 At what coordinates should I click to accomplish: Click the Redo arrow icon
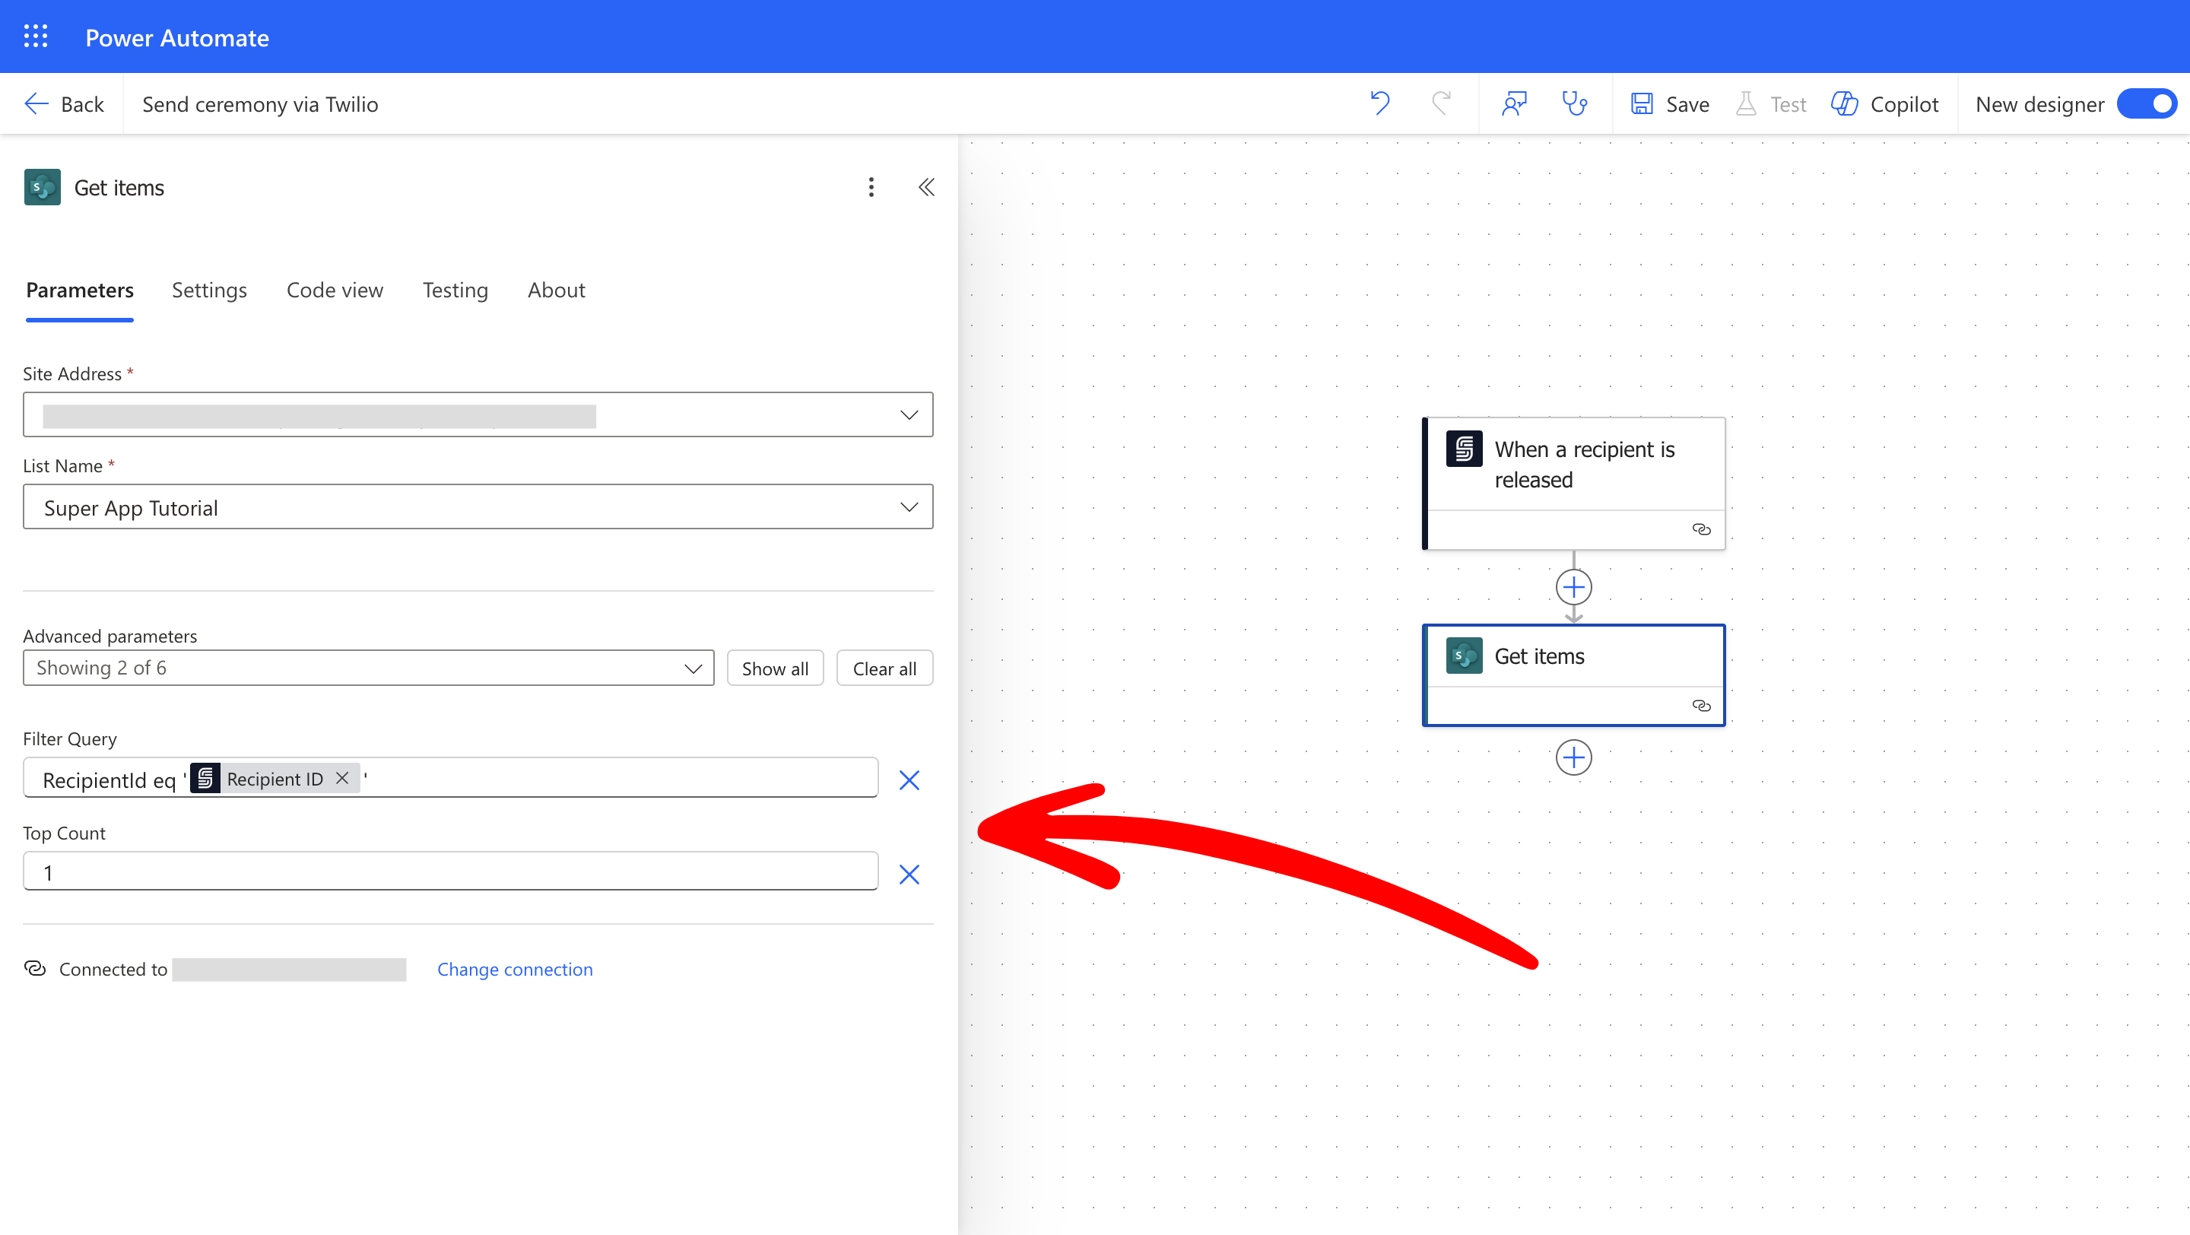coord(1441,103)
